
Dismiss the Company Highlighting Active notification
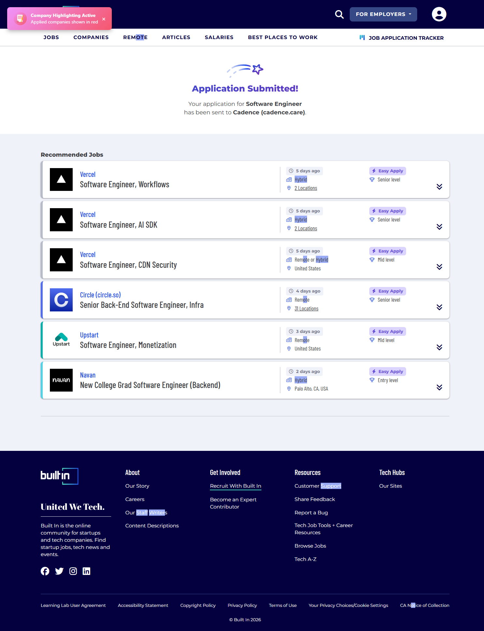coord(104,19)
